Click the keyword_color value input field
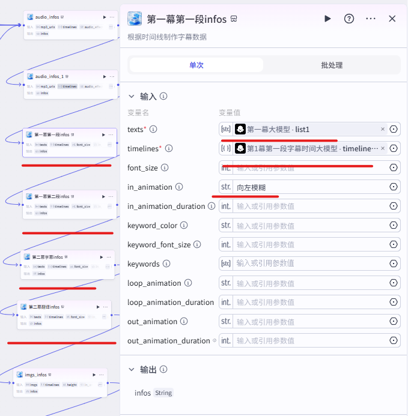The image size is (408, 416). pyautogui.click(x=309, y=225)
